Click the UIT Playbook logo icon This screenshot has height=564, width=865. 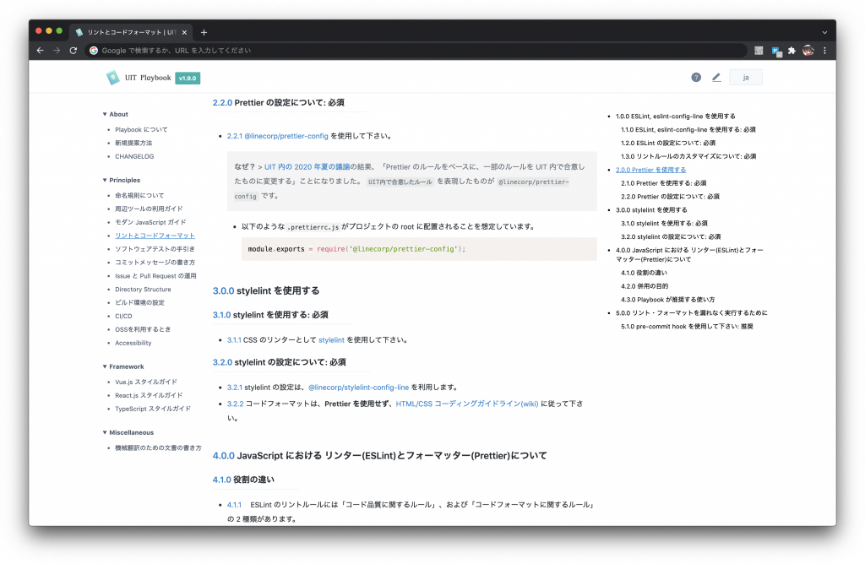(x=112, y=78)
